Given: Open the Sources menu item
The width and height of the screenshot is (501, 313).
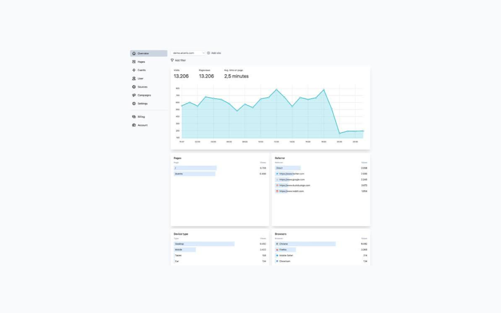Looking at the screenshot, I should point(149,87).
